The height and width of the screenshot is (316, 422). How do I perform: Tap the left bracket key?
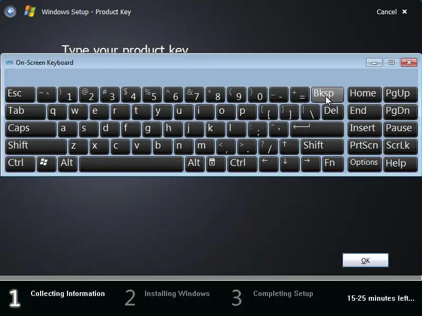point(268,112)
